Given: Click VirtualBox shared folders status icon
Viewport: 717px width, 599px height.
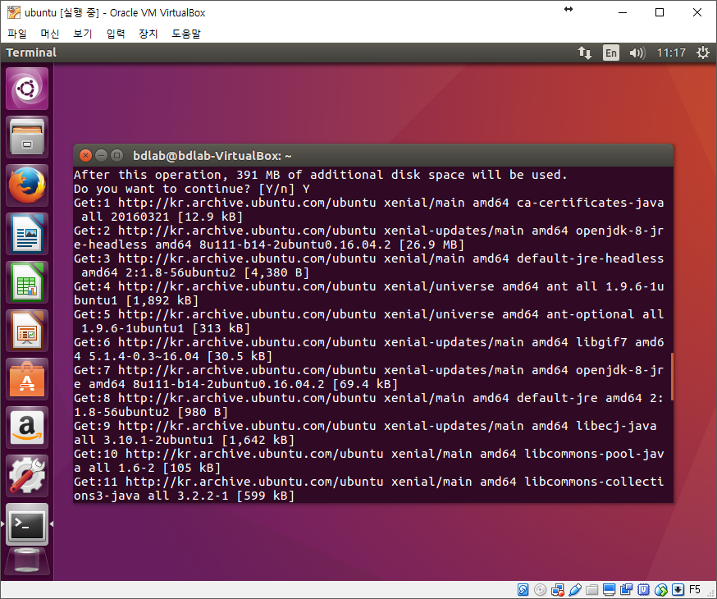Looking at the screenshot, I should click(591, 590).
